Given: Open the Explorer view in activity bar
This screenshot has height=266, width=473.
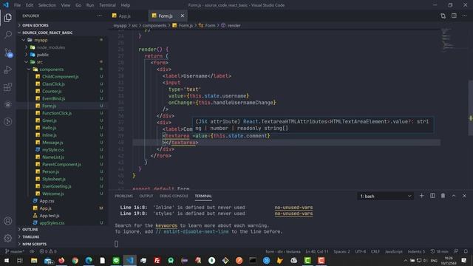Looking at the screenshot, I should point(8,18).
